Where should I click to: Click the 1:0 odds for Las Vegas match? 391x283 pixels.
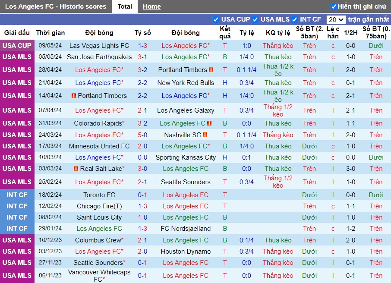pos(246,46)
